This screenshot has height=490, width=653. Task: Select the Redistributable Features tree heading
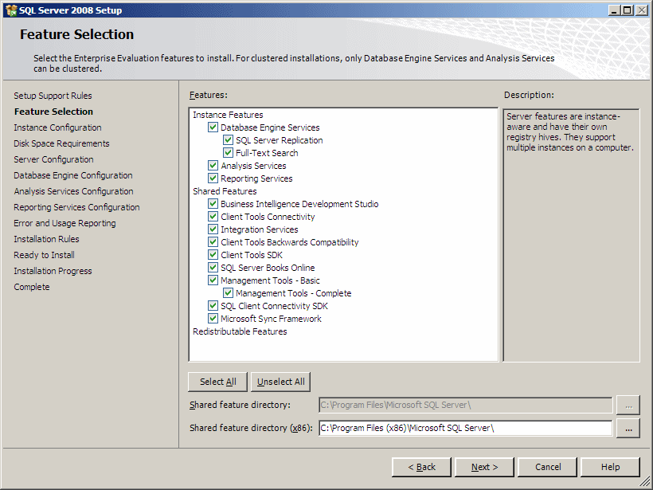240,331
